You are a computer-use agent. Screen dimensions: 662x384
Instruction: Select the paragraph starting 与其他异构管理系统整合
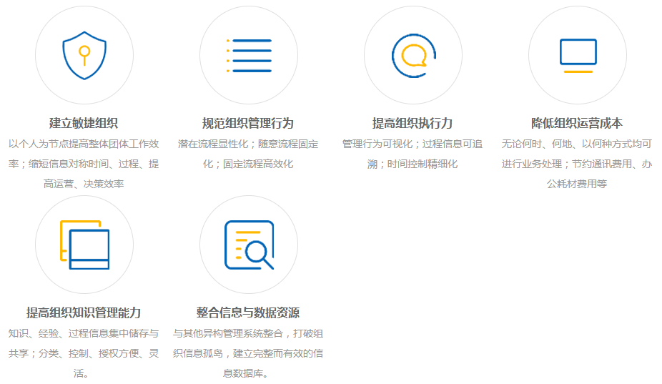pyautogui.click(x=248, y=353)
